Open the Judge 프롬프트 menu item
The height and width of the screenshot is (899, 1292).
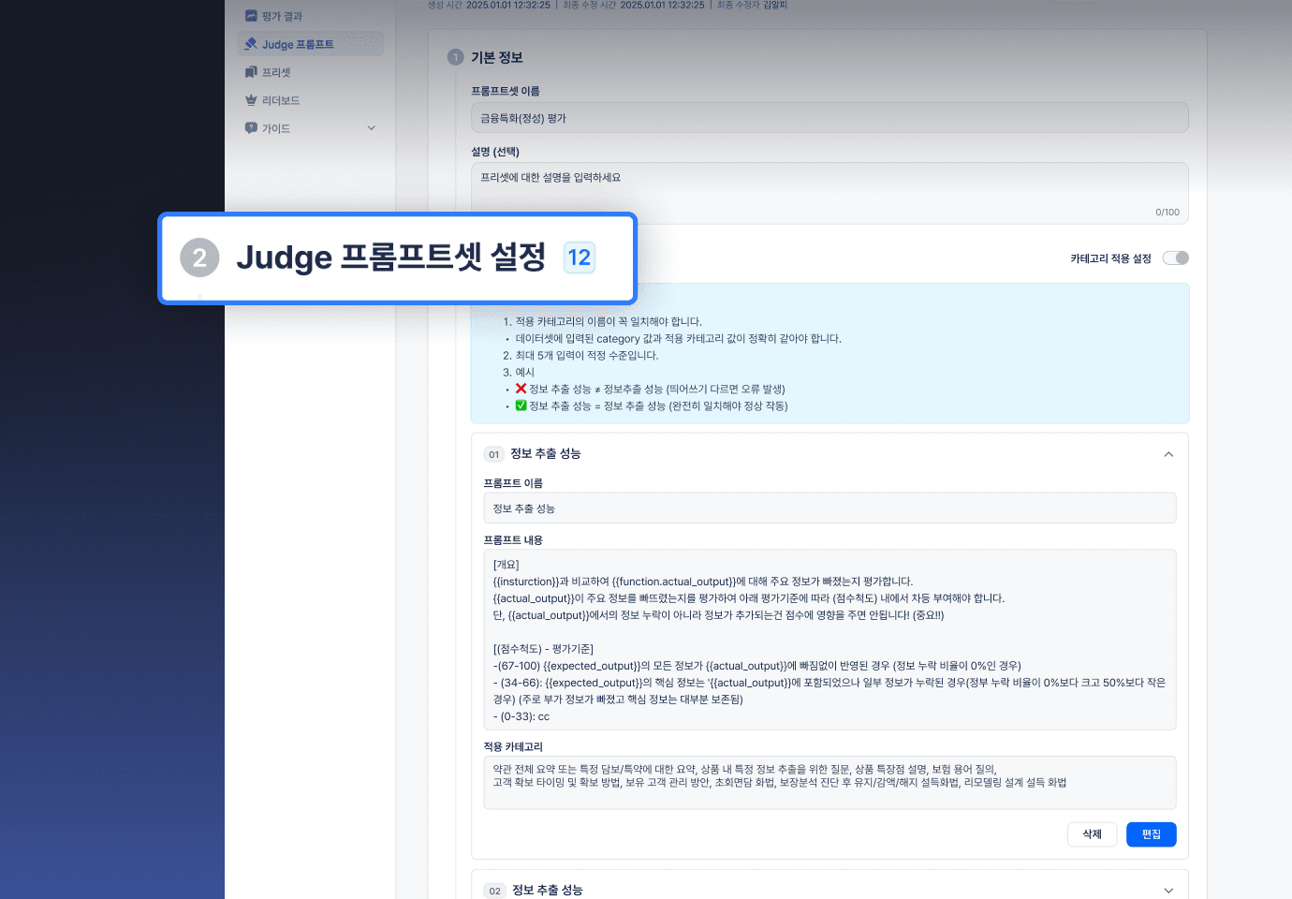click(311, 44)
